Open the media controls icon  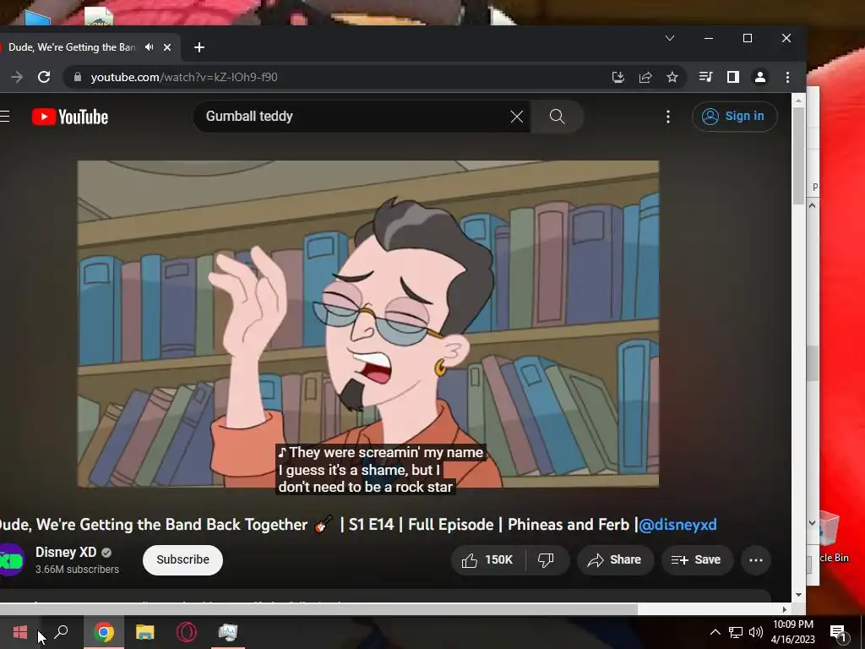tap(705, 77)
